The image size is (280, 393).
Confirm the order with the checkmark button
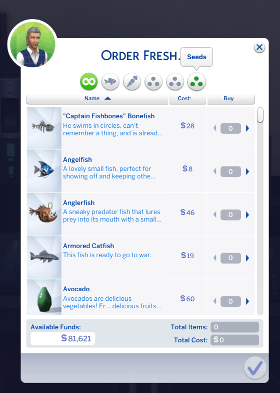pyautogui.click(x=255, y=368)
